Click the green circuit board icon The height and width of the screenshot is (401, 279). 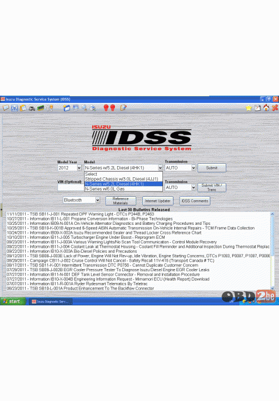coord(41,108)
